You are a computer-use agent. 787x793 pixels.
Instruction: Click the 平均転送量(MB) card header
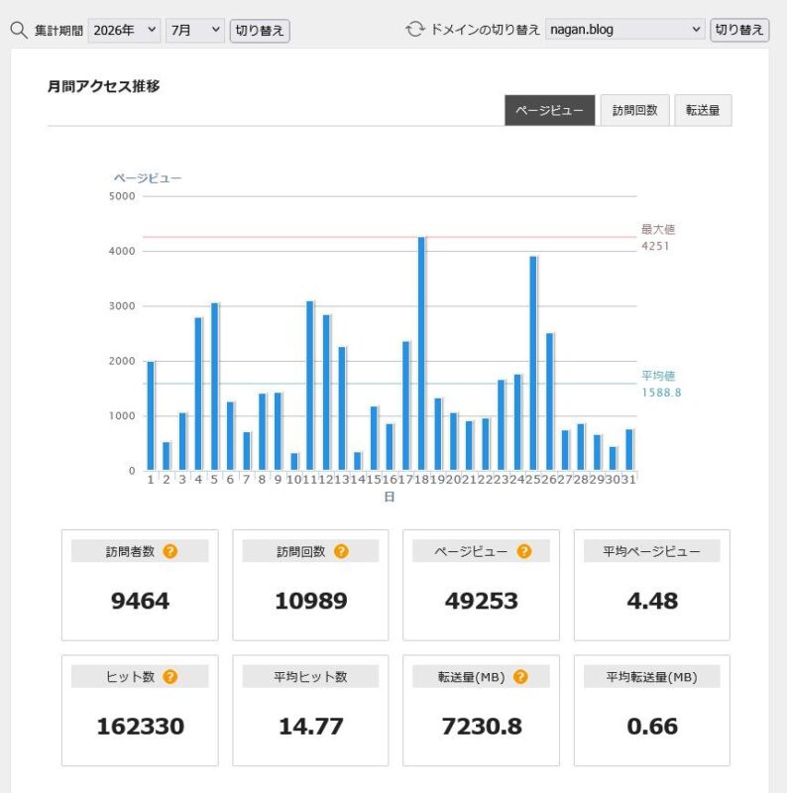click(651, 676)
